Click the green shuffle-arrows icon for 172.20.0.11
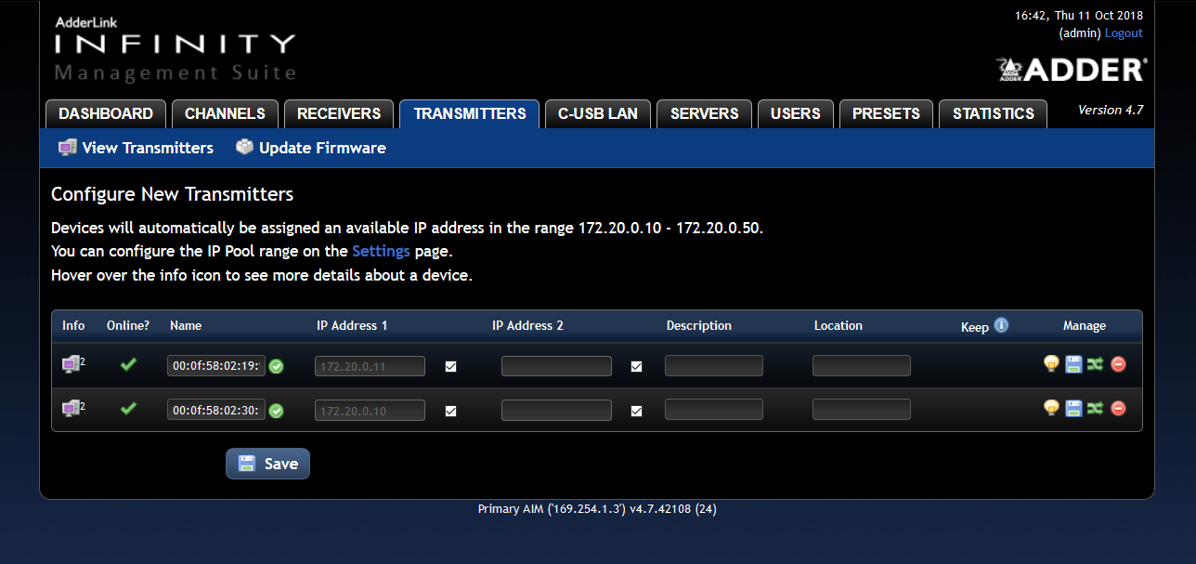The width and height of the screenshot is (1196, 564). 1095,364
